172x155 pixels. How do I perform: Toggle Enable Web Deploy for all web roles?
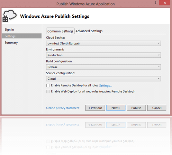pyautogui.click(x=48, y=91)
